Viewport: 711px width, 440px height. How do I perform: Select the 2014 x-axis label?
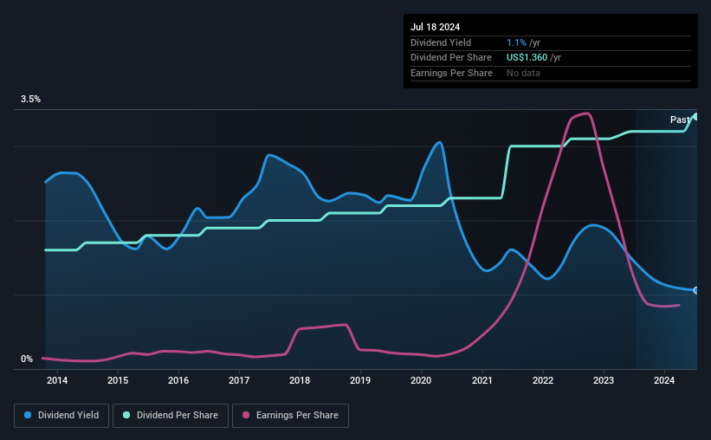57,380
